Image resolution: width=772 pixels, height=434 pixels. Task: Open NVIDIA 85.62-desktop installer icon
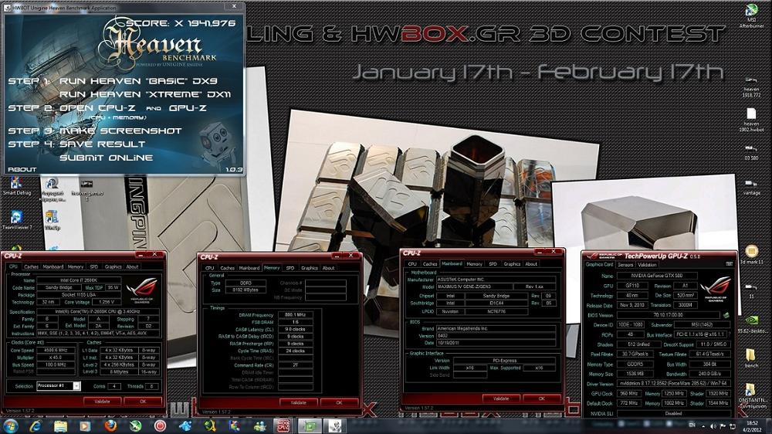coord(751,324)
